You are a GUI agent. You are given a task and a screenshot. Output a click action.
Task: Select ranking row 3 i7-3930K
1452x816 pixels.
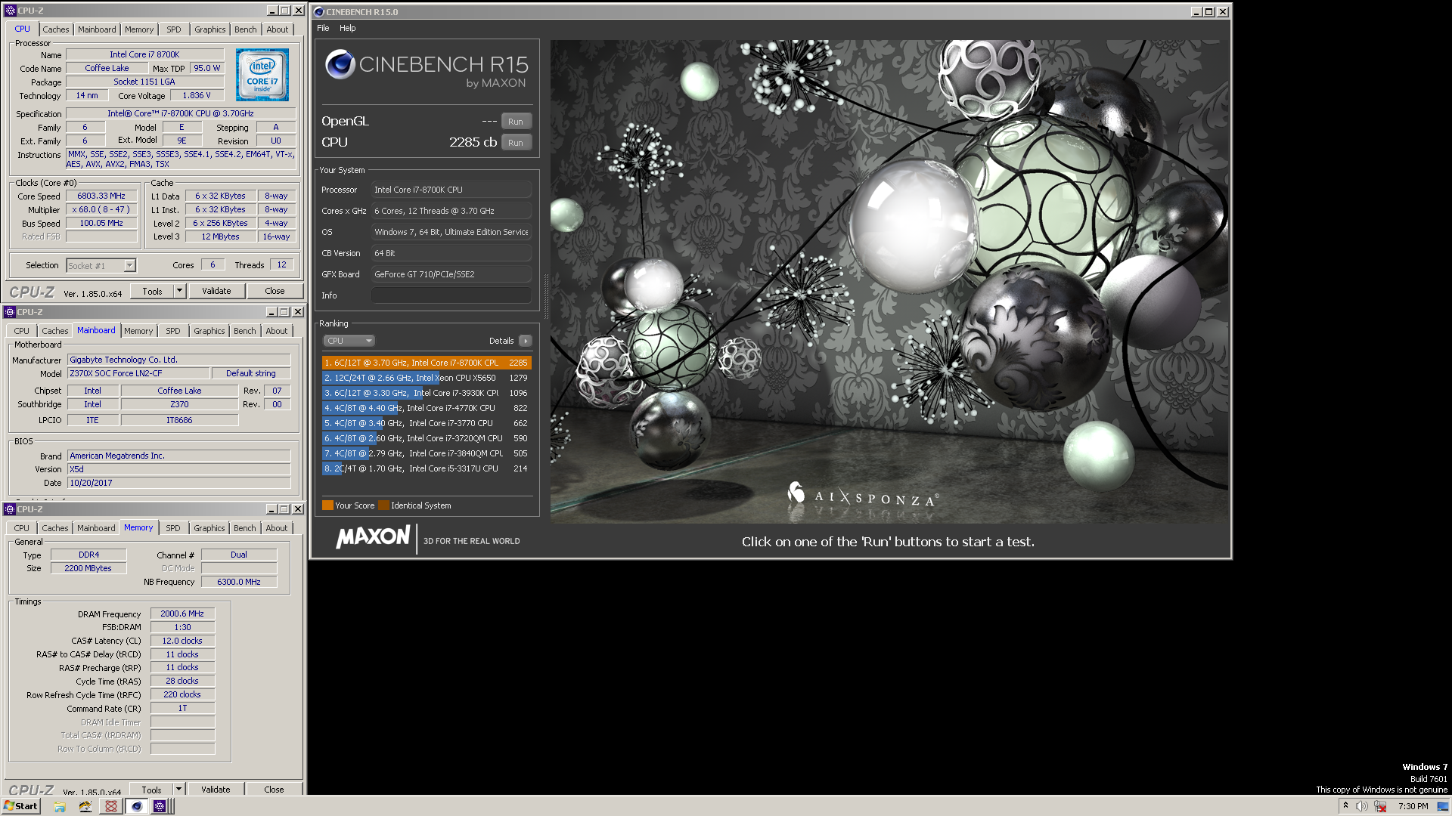coord(427,393)
